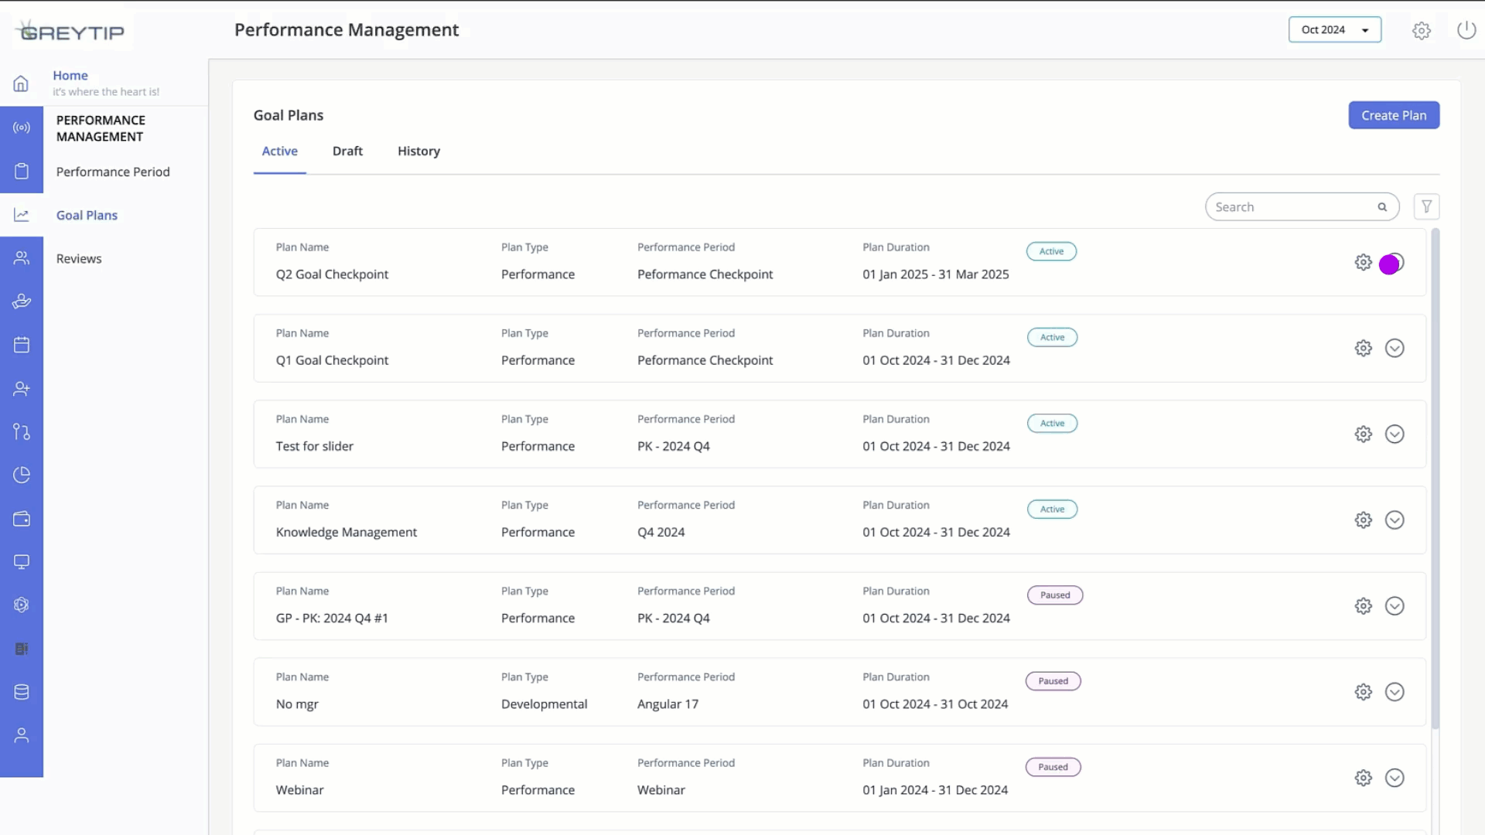Click the Goal Plans section heading

[x=288, y=115]
